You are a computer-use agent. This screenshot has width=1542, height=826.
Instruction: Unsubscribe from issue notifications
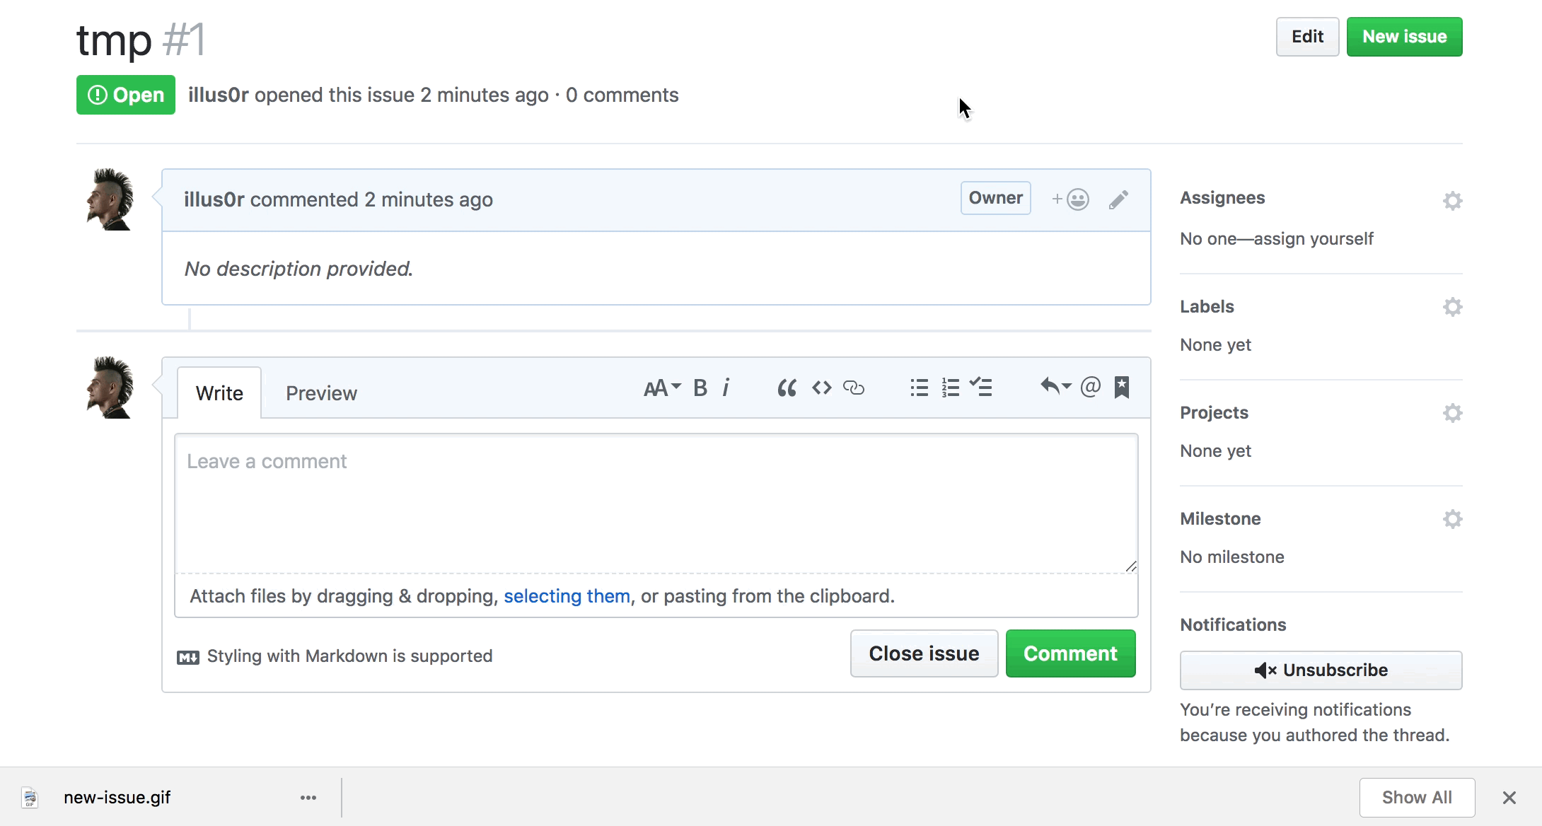coord(1321,670)
